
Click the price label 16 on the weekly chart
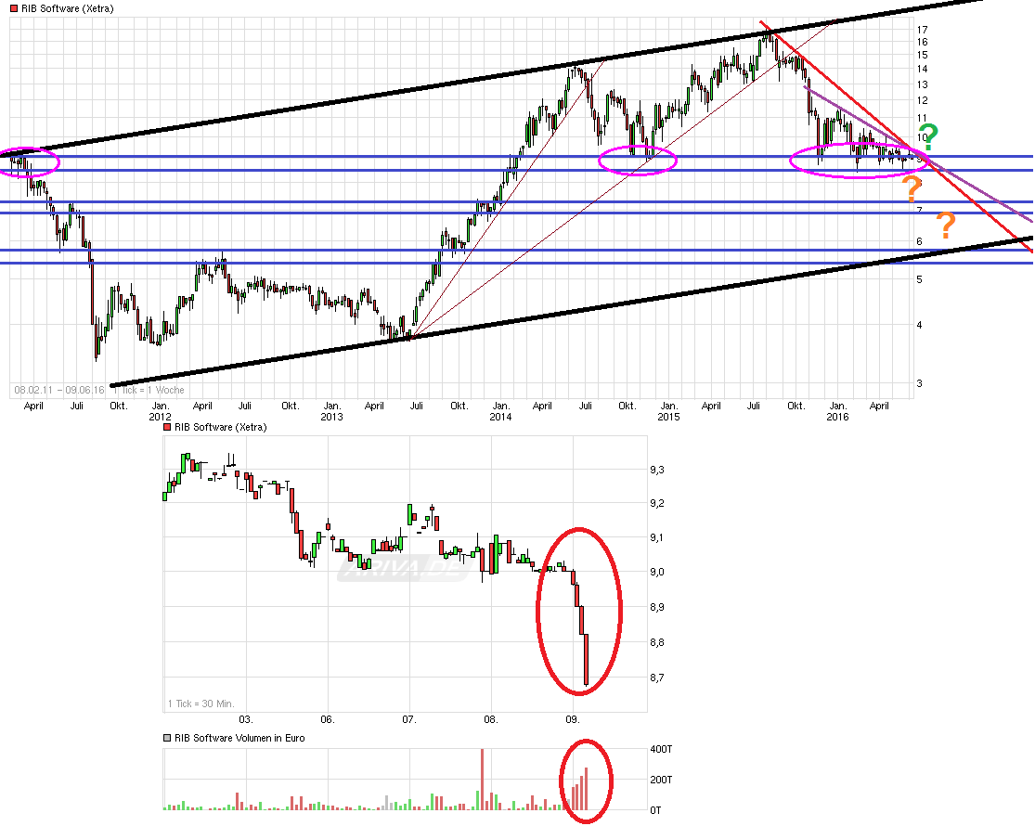922,43
